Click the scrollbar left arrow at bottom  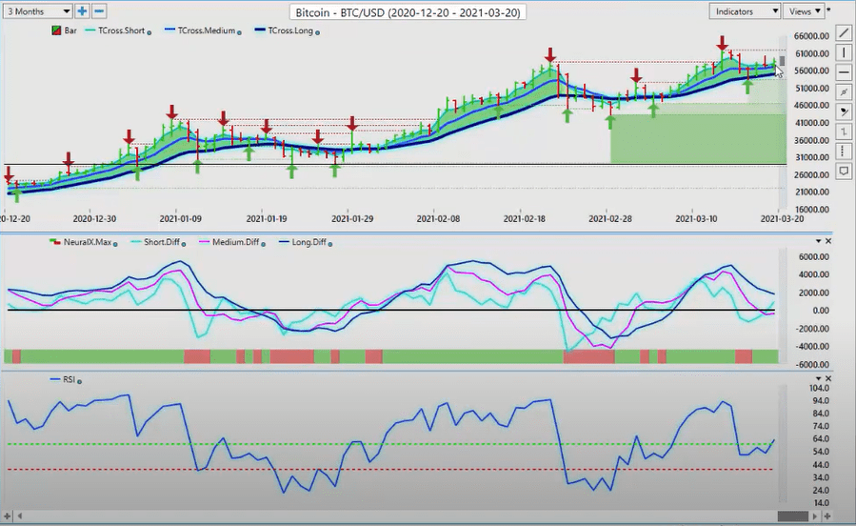pyautogui.click(x=20, y=516)
